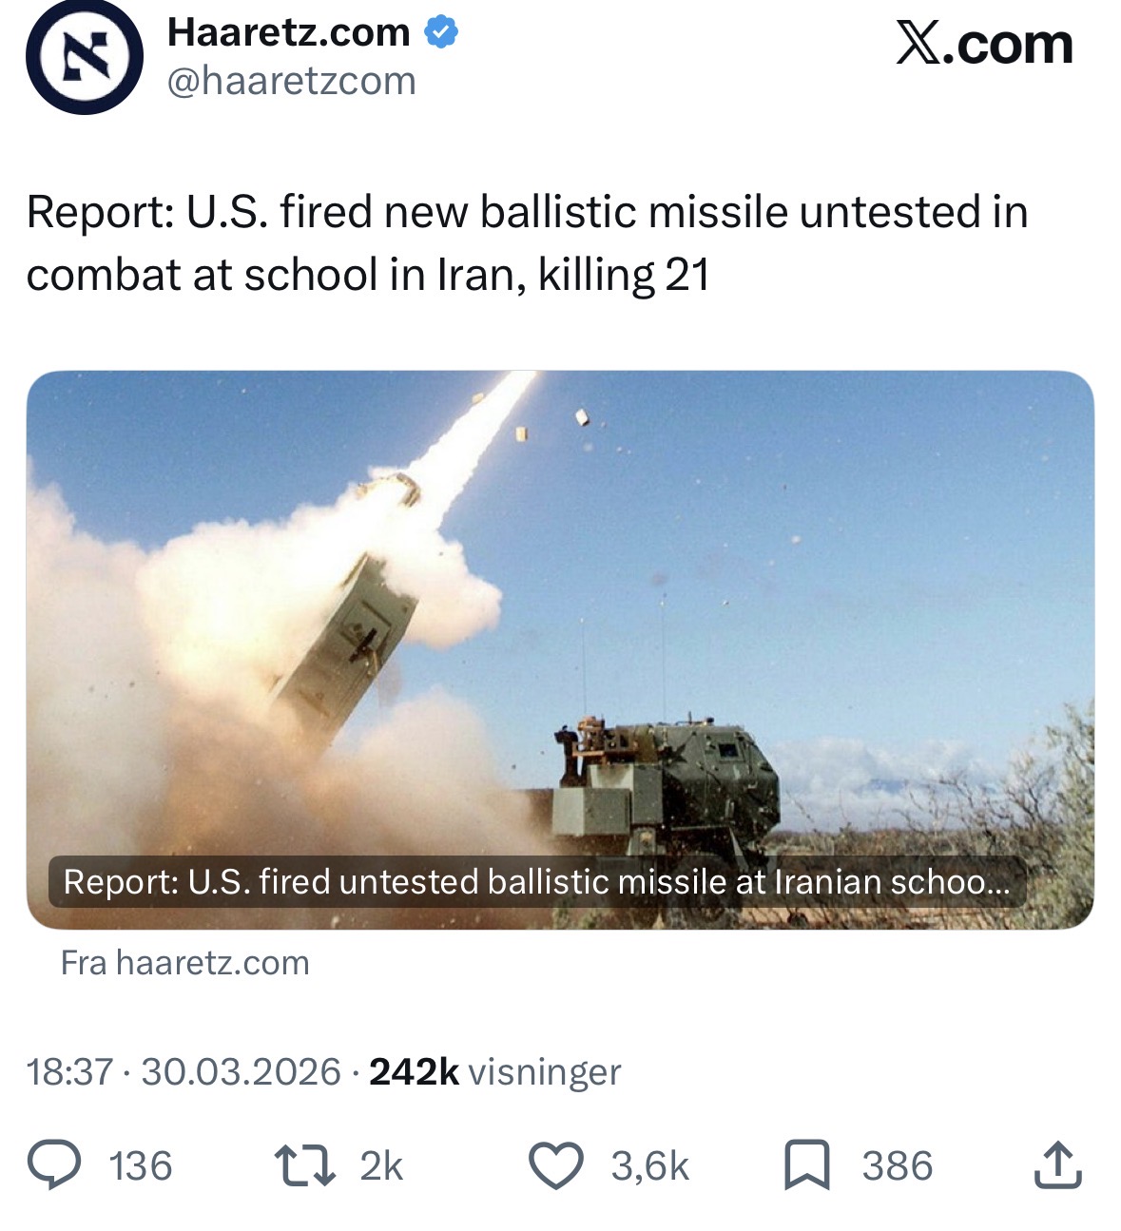1121x1231 pixels.
Task: Click the blue verified badge
Action: (440, 33)
